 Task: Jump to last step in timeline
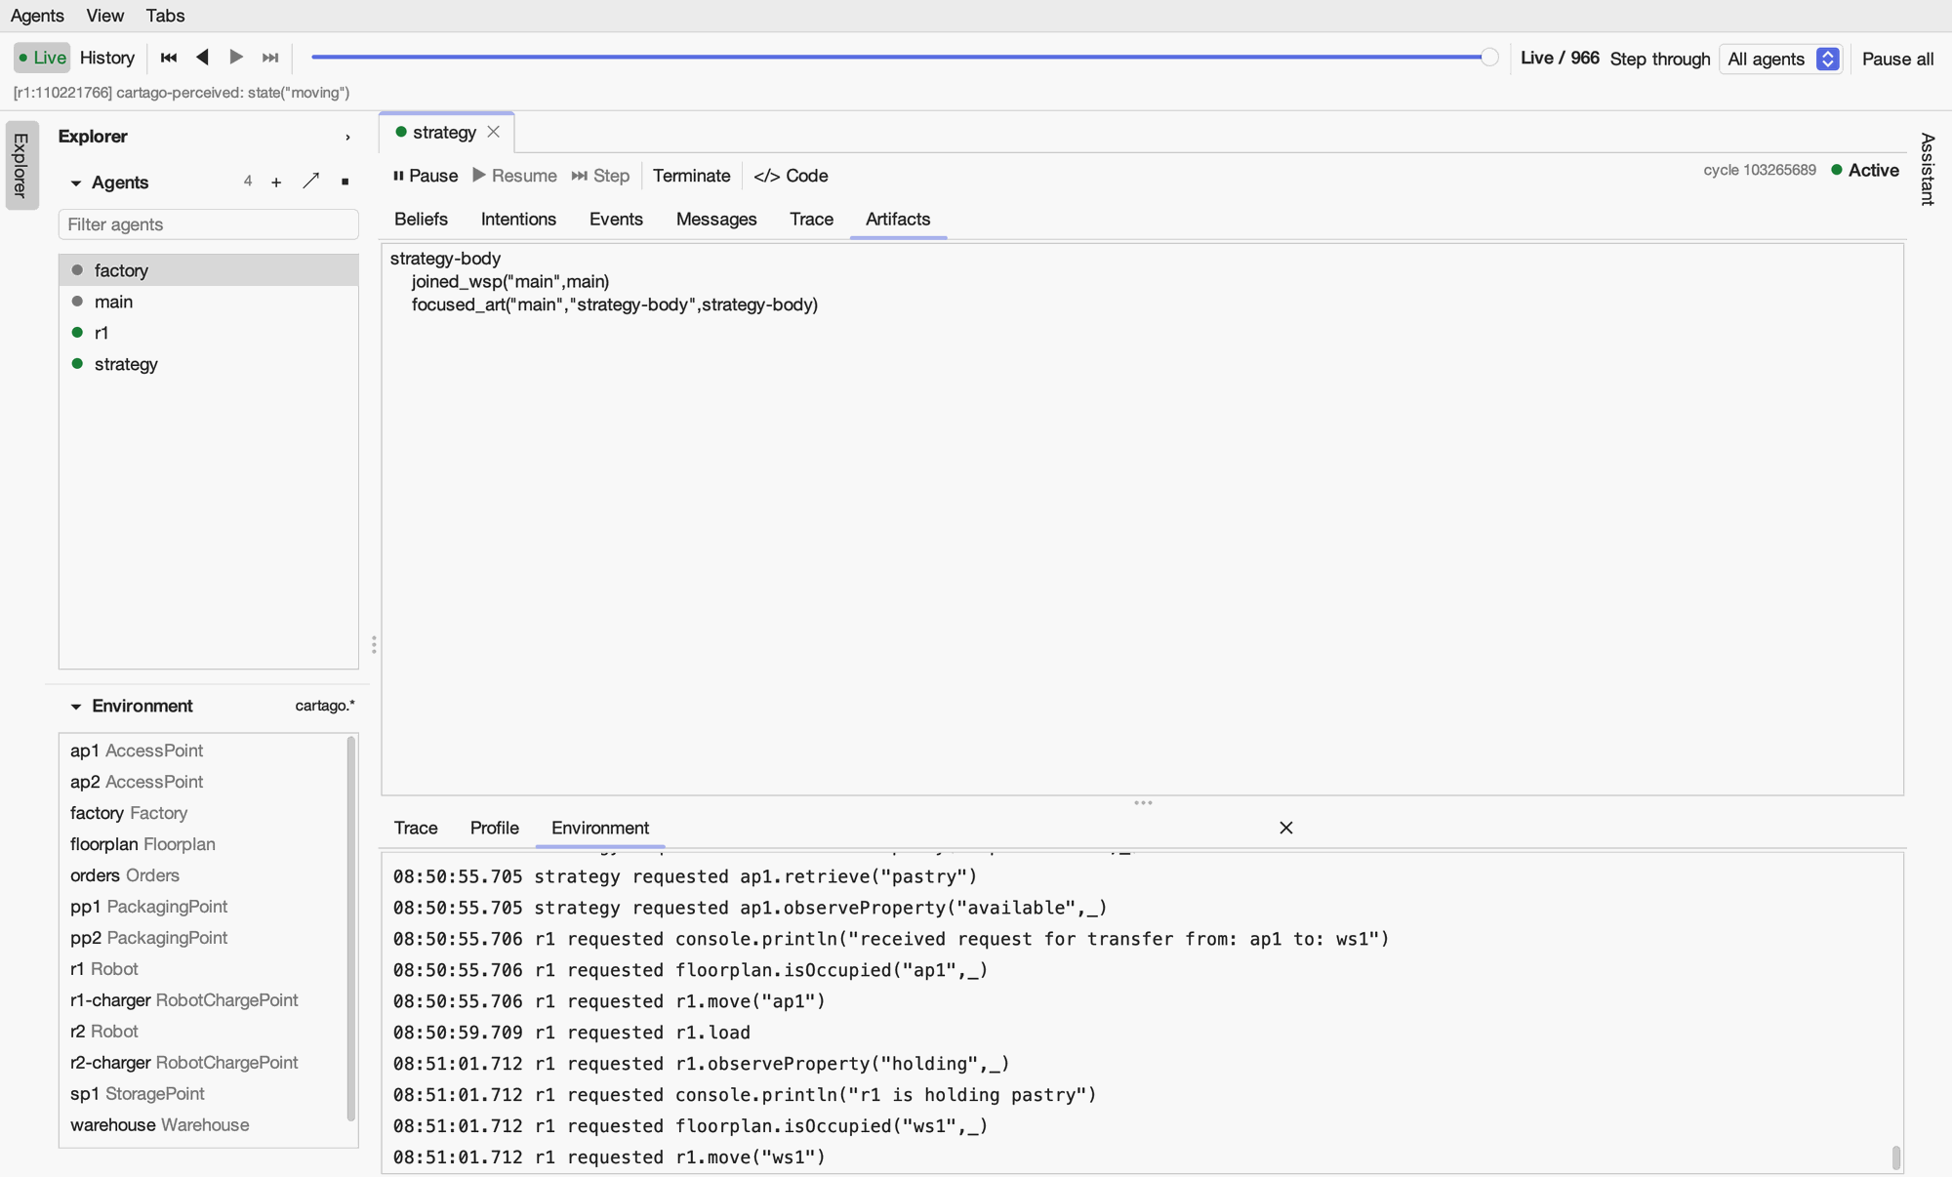pyautogui.click(x=270, y=58)
